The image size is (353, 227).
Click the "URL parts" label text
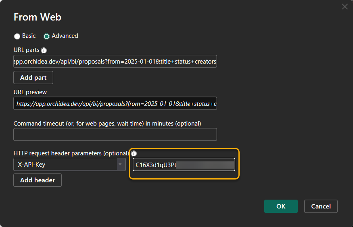point(26,50)
